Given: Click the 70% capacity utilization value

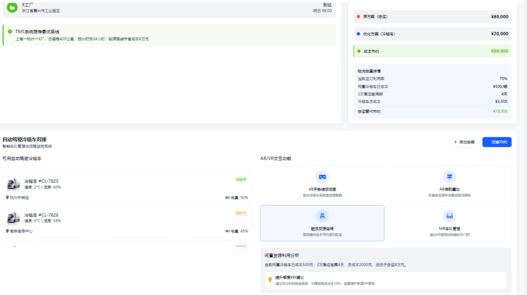Looking at the screenshot, I should coord(503,79).
